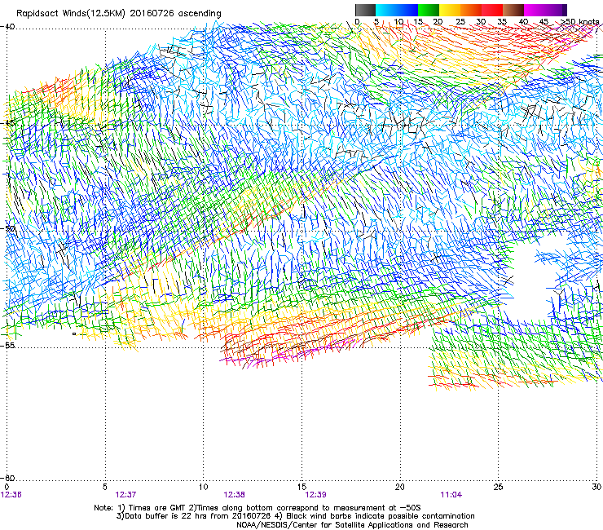603x530 pixels.
Task: Select the orange 25-30 knots legend segment
Action: [x=471, y=10]
